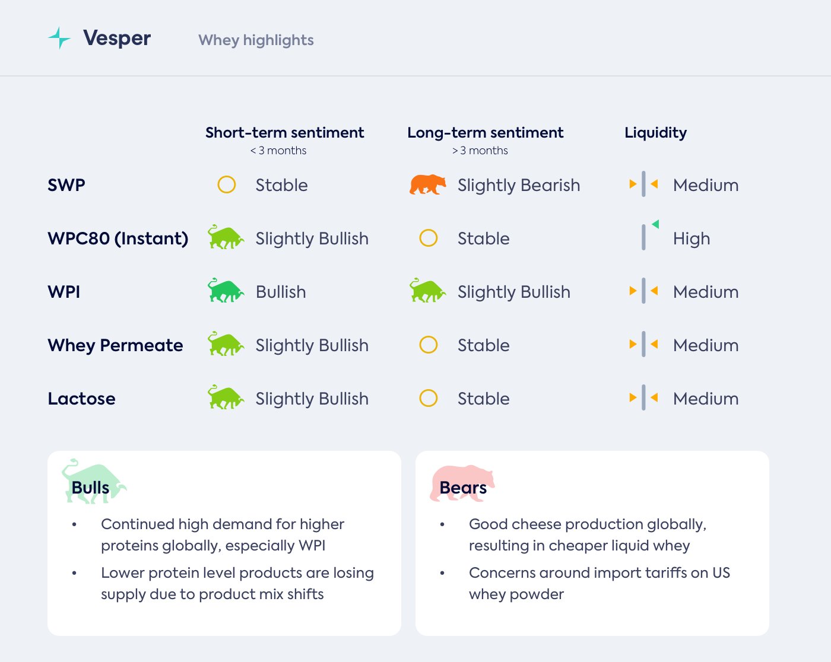Viewport: 831px width, 662px height.
Task: Open the WPC80 (Instant) row label
Action: click(118, 238)
